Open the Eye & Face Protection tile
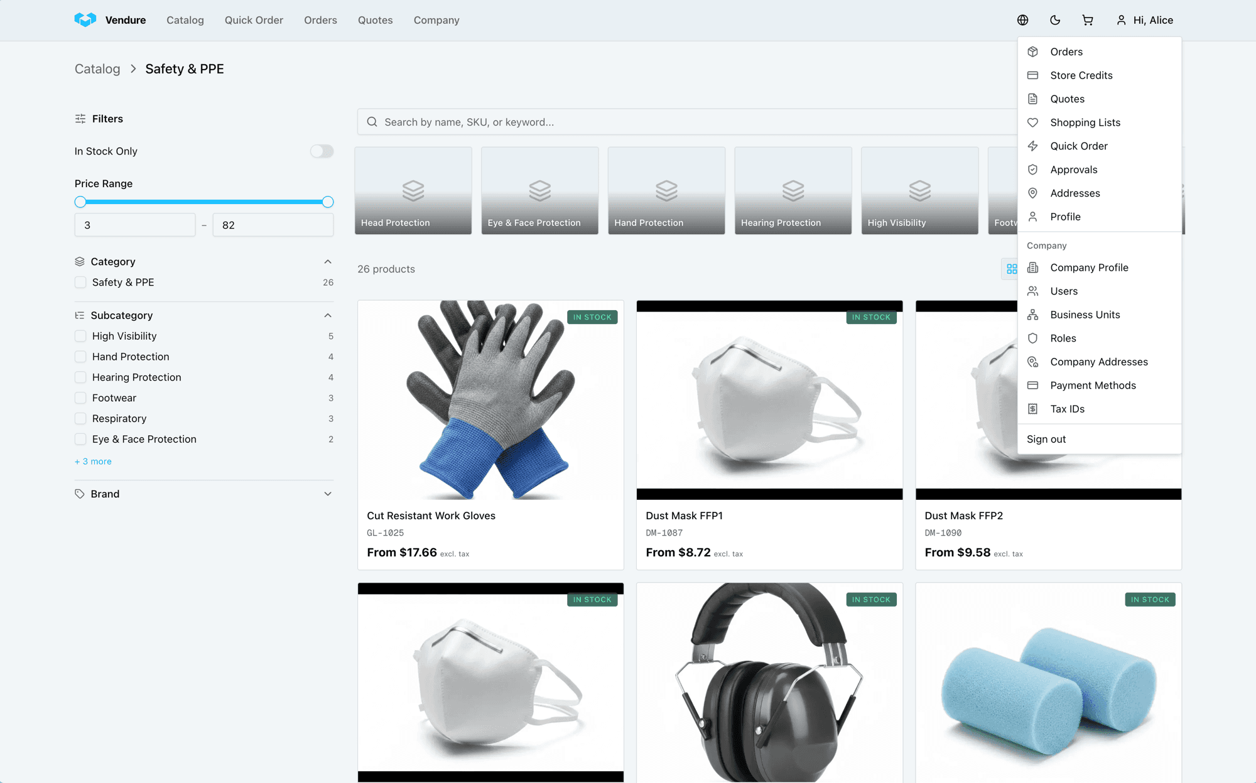 point(540,191)
